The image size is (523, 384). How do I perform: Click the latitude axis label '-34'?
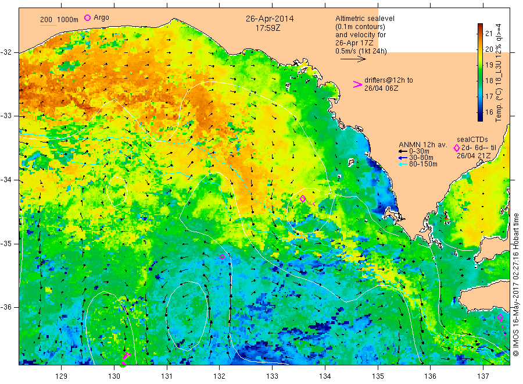point(6,180)
